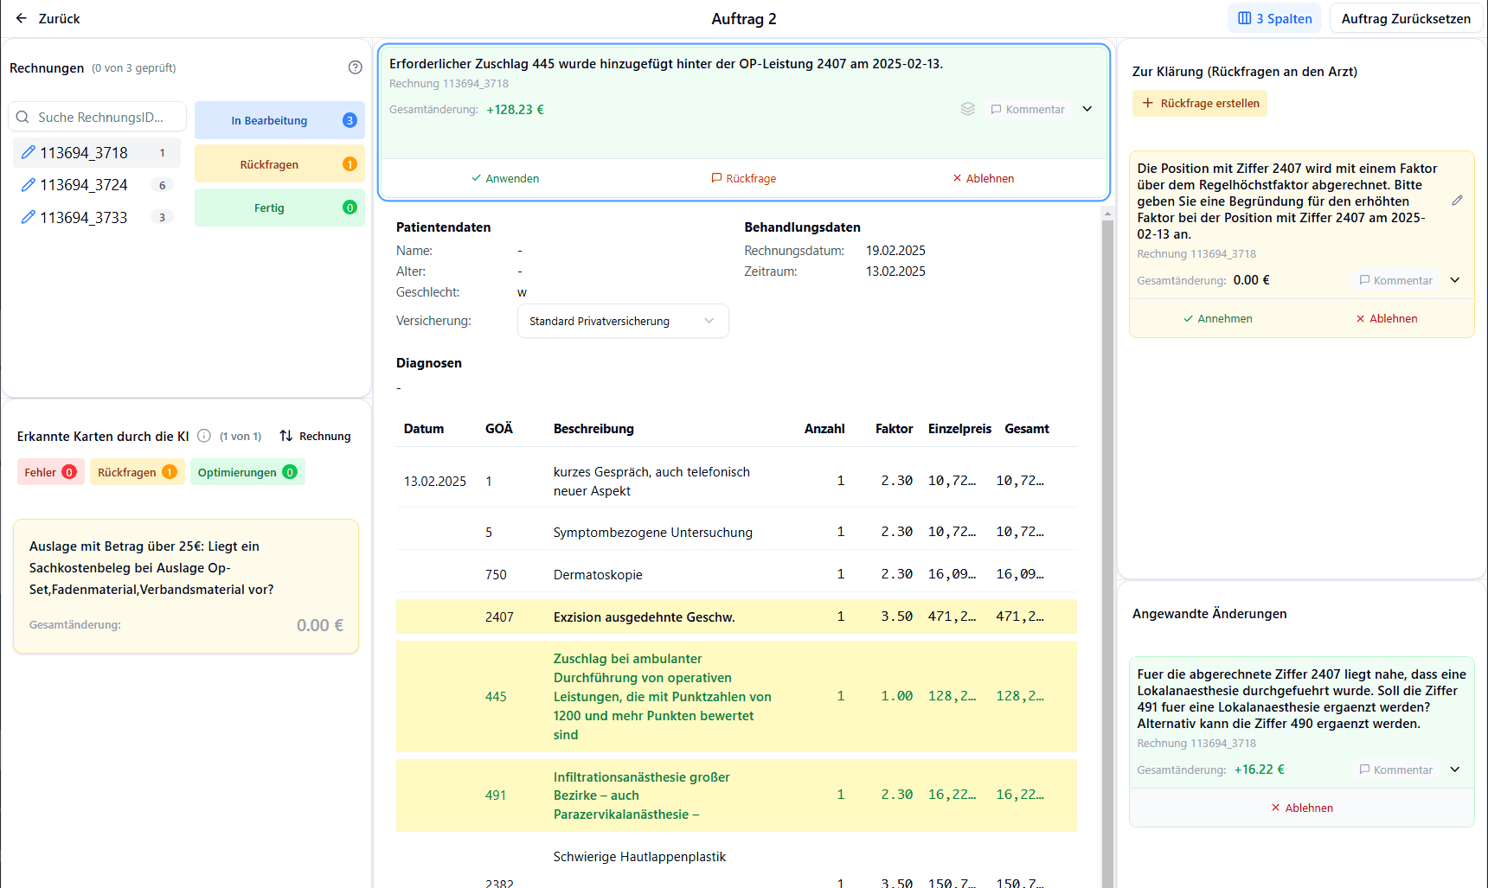This screenshot has width=1488, height=888.
Task: Click the back arrow beside Zurück
Action: tap(20, 17)
